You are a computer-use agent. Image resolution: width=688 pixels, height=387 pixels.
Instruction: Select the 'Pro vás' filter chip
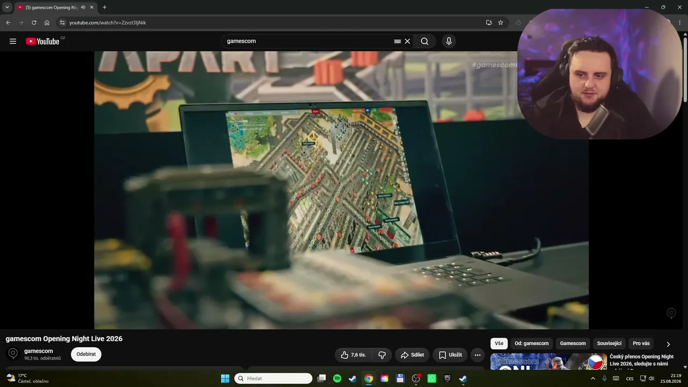641,343
